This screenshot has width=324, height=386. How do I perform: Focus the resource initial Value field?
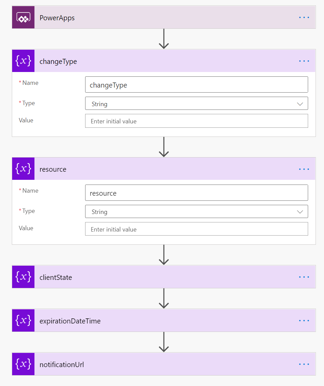[x=197, y=229]
